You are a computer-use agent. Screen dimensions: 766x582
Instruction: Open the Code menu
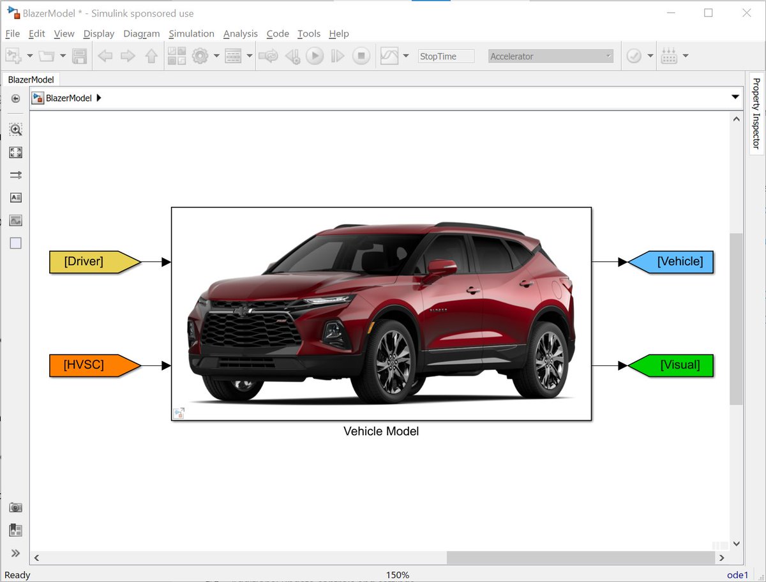[278, 33]
